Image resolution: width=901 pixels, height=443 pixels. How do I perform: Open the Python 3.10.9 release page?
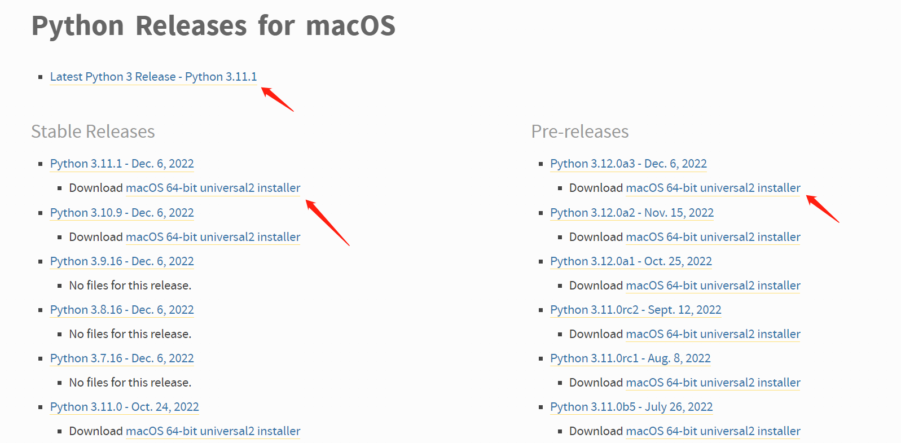click(x=121, y=213)
